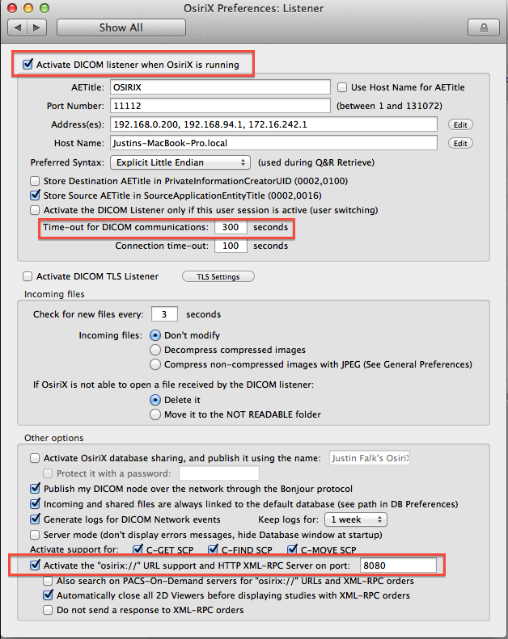Enable Activate DICOM TLS Listener
Image resolution: width=508 pixels, height=639 pixels.
pyautogui.click(x=28, y=276)
